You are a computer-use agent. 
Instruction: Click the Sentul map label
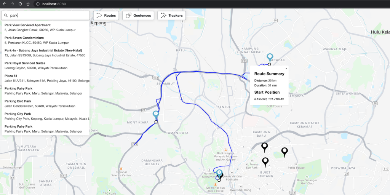224,107
